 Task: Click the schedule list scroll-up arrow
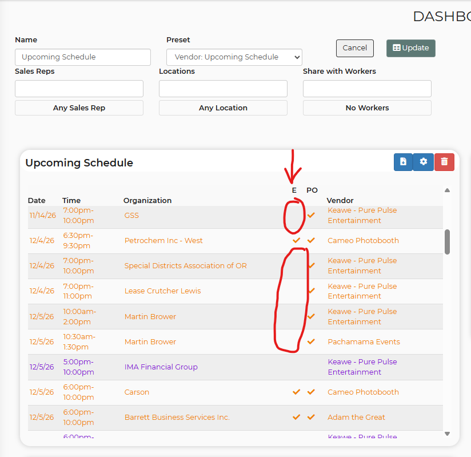[447, 190]
